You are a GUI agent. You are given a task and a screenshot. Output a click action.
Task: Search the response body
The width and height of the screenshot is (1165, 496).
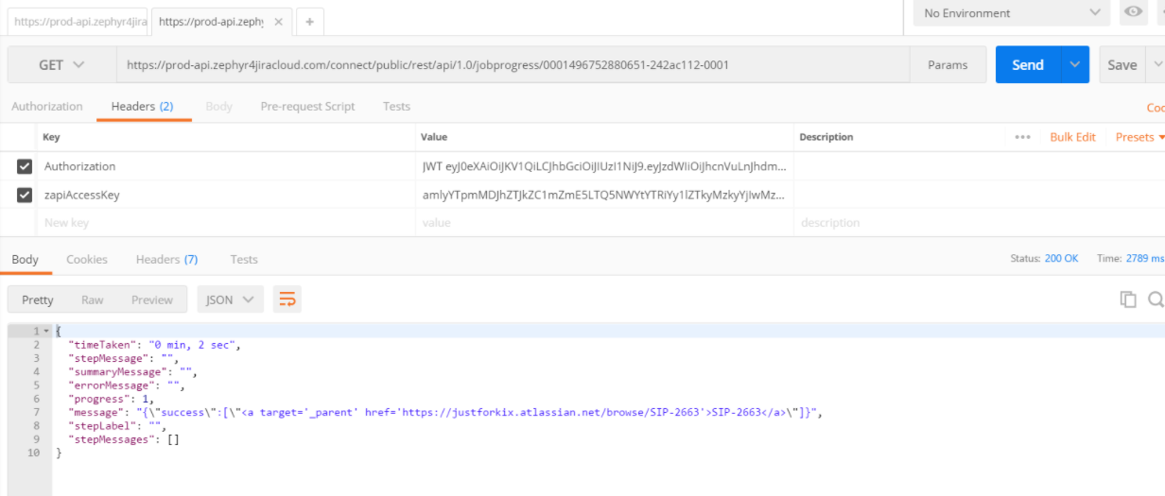[1156, 299]
